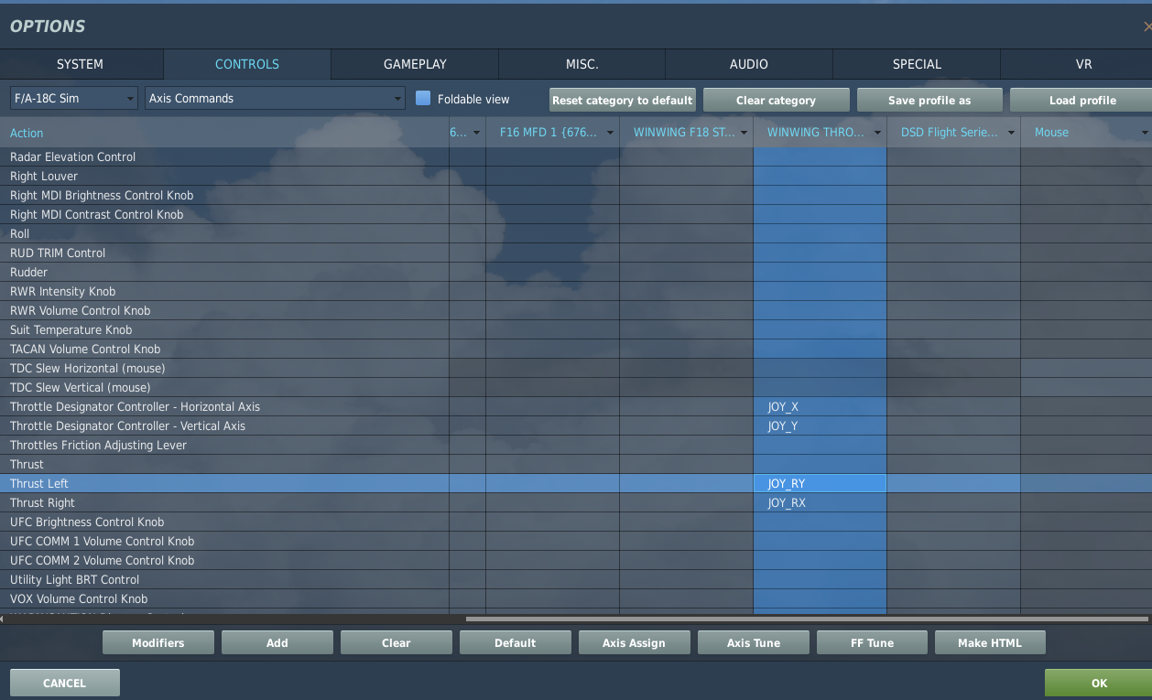This screenshot has height=700, width=1152.
Task: Select the VOX Volume Control Knob row
Action: 576,598
